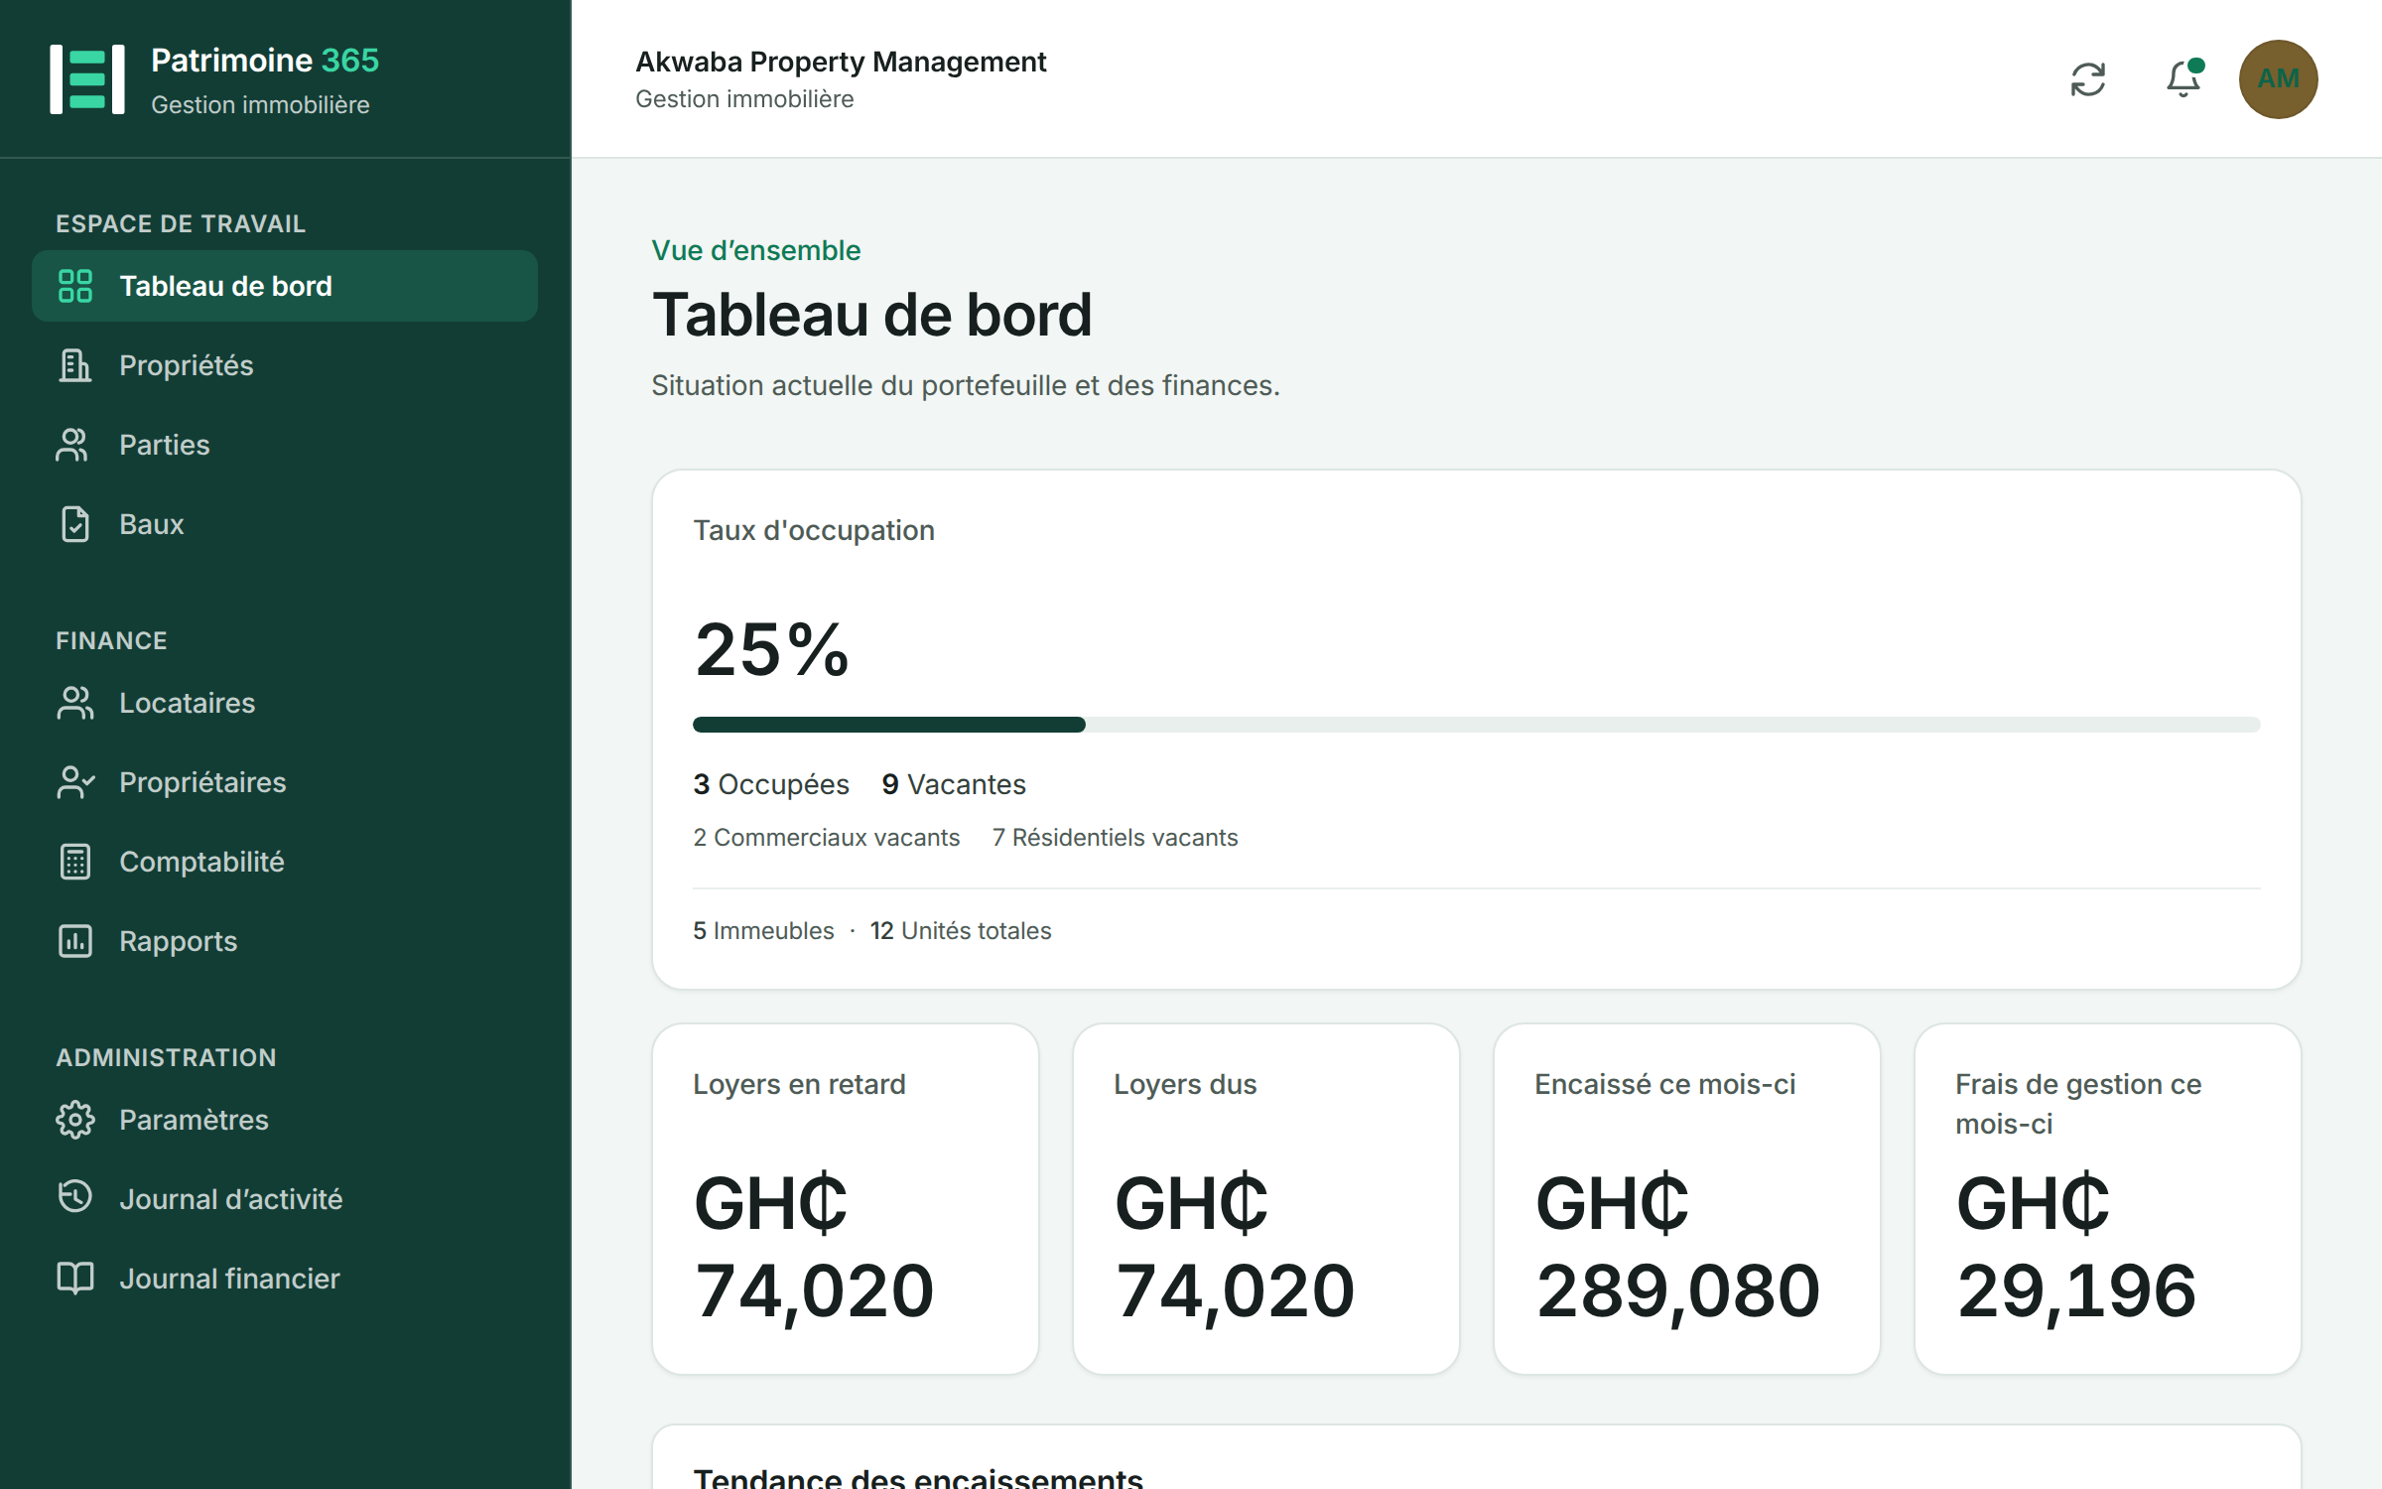The image size is (2382, 1489).
Task: View Journal financier
Action: click(x=285, y=1279)
